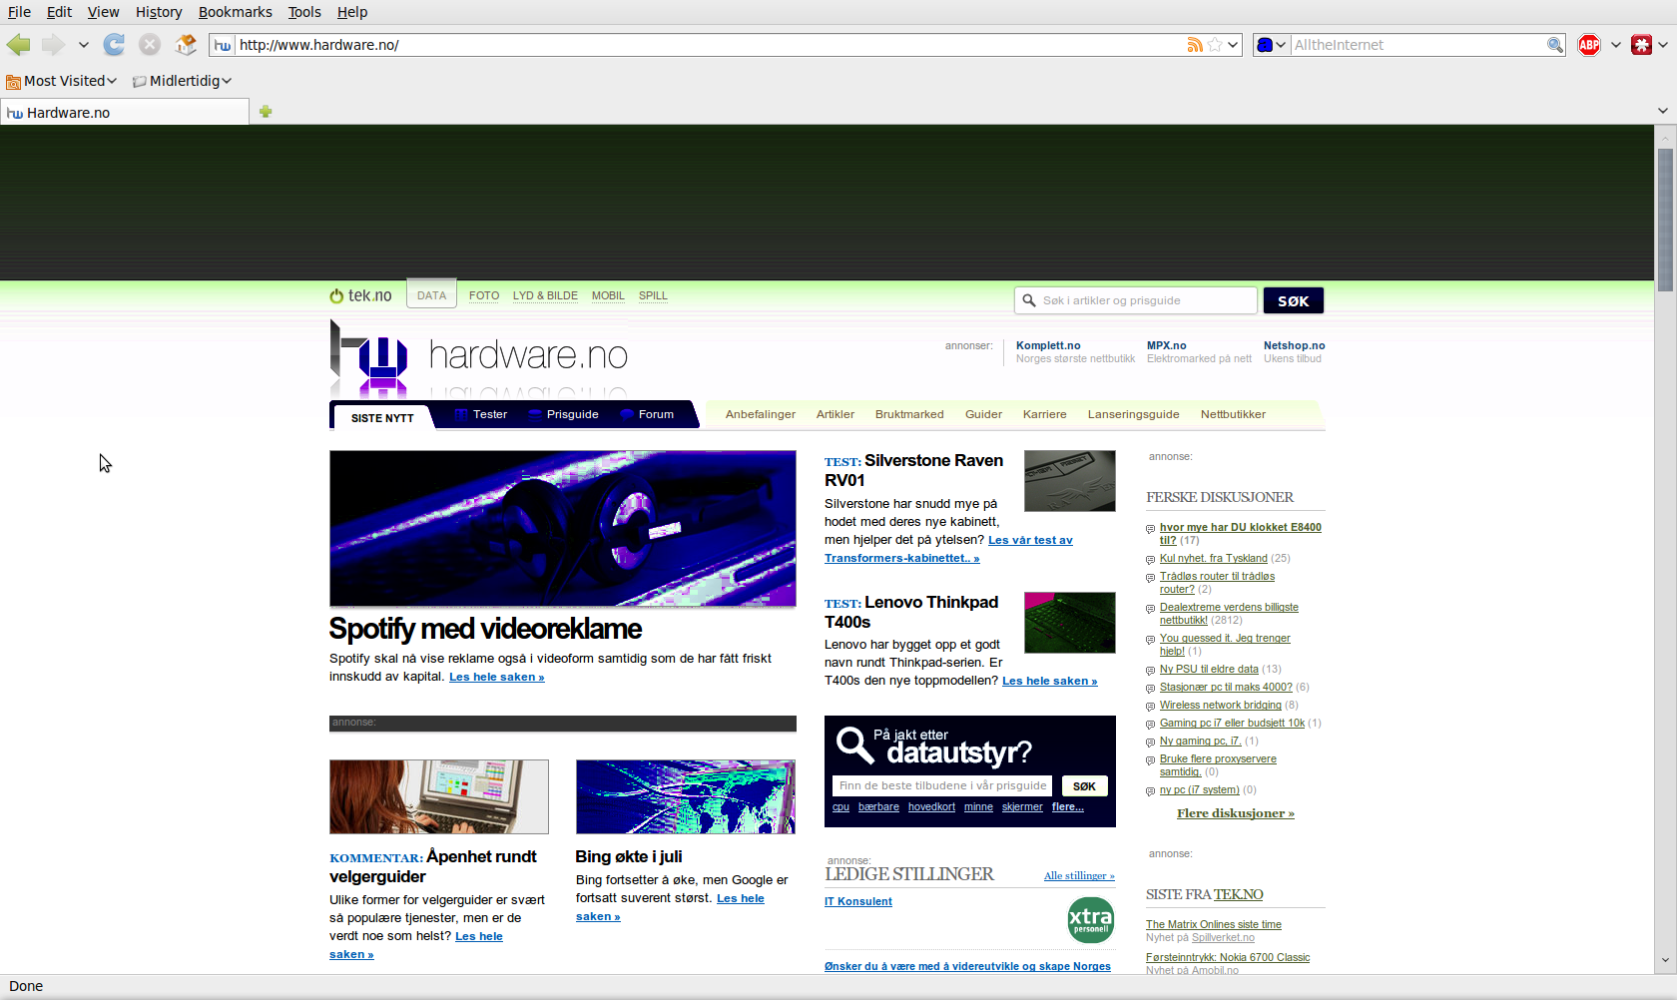Open the 'Alle stillinger »' link
The width and height of the screenshot is (1677, 1000).
[x=1079, y=876]
